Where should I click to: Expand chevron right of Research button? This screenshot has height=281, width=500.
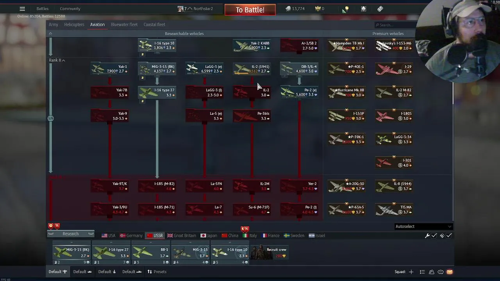pyautogui.click(x=91, y=234)
